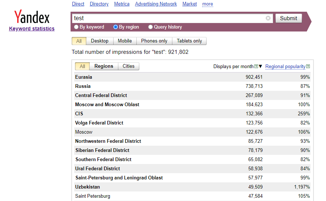Click the CIS row name
The width and height of the screenshot is (326, 201).
(x=79, y=113)
